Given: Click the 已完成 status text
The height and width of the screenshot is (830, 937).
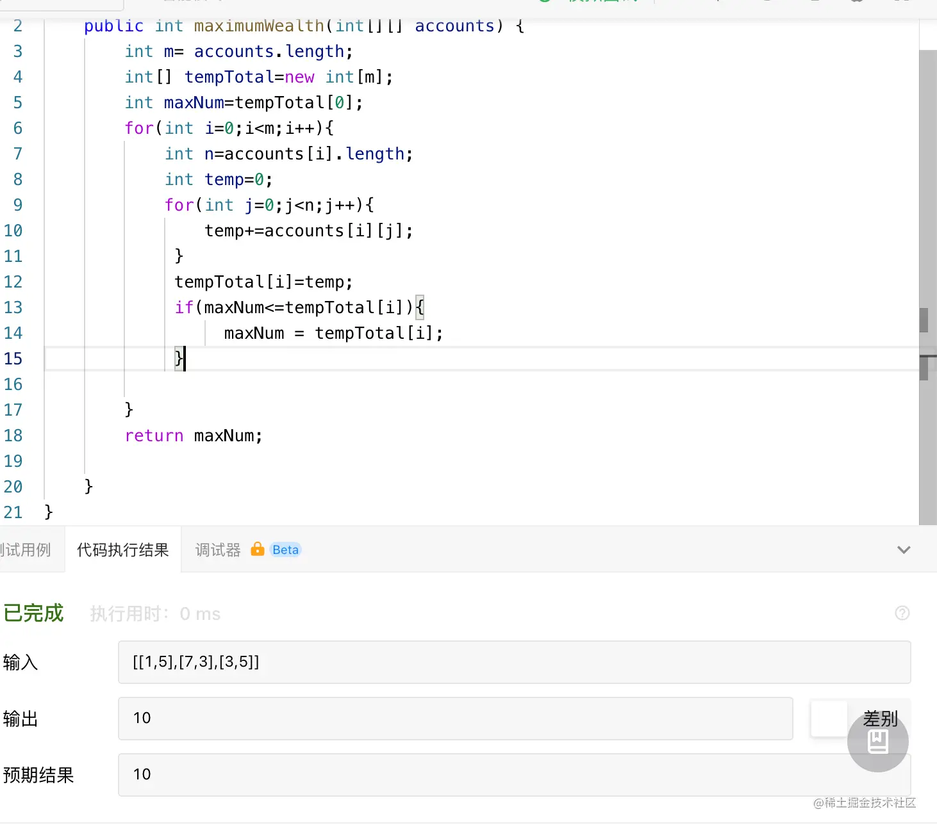Looking at the screenshot, I should (33, 613).
